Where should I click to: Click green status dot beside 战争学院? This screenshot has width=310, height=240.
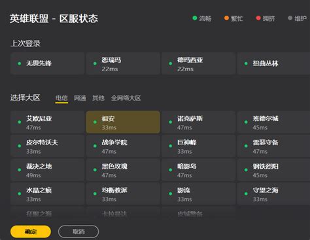tap(95, 146)
